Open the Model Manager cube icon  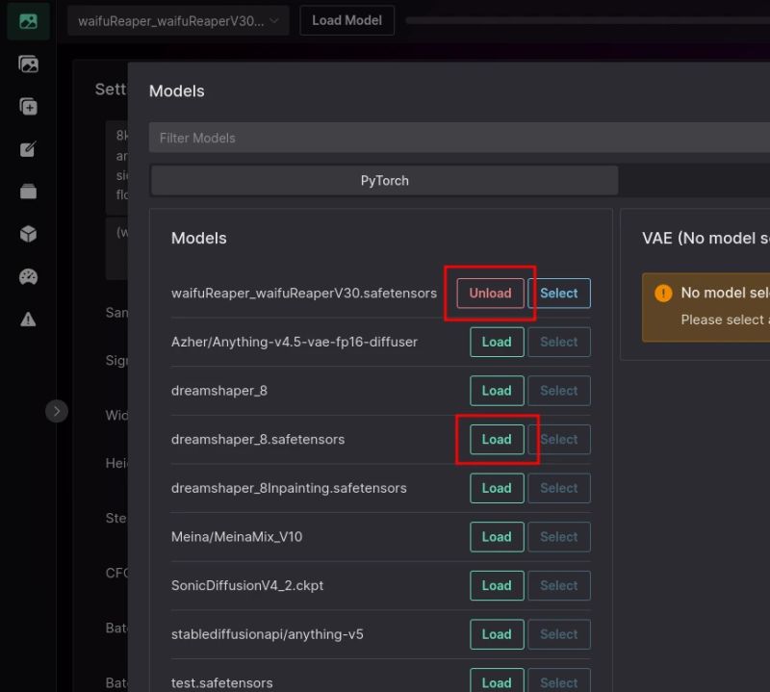(x=27, y=233)
